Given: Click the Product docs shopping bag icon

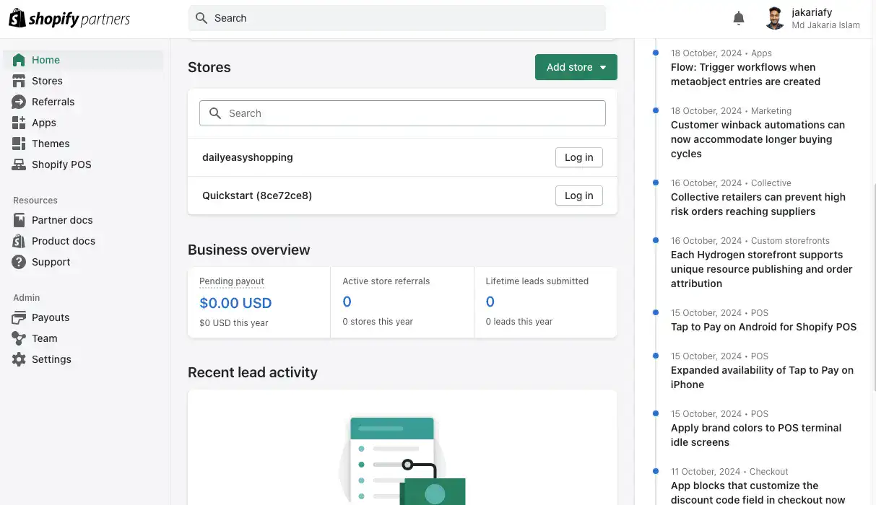Looking at the screenshot, I should coord(19,241).
